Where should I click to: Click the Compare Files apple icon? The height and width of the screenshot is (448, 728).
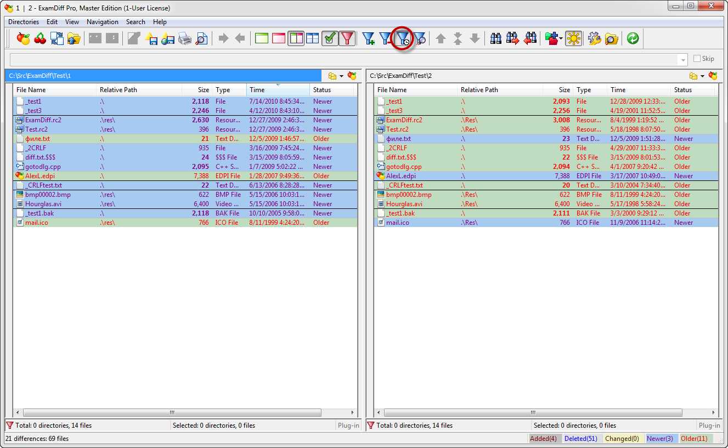coord(23,38)
